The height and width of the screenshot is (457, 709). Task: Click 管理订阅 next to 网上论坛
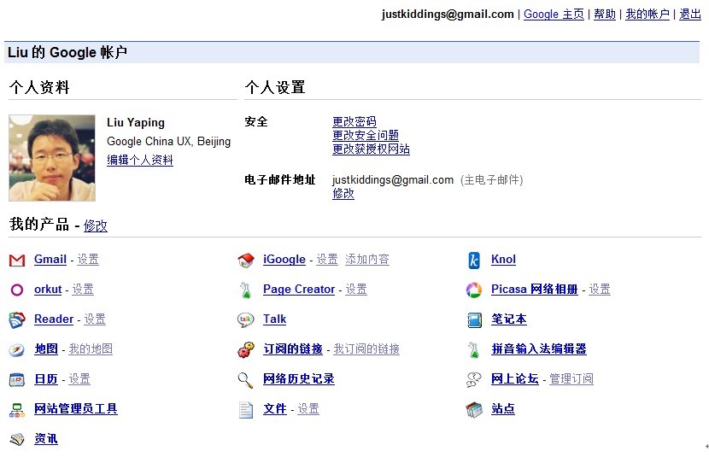pos(571,378)
